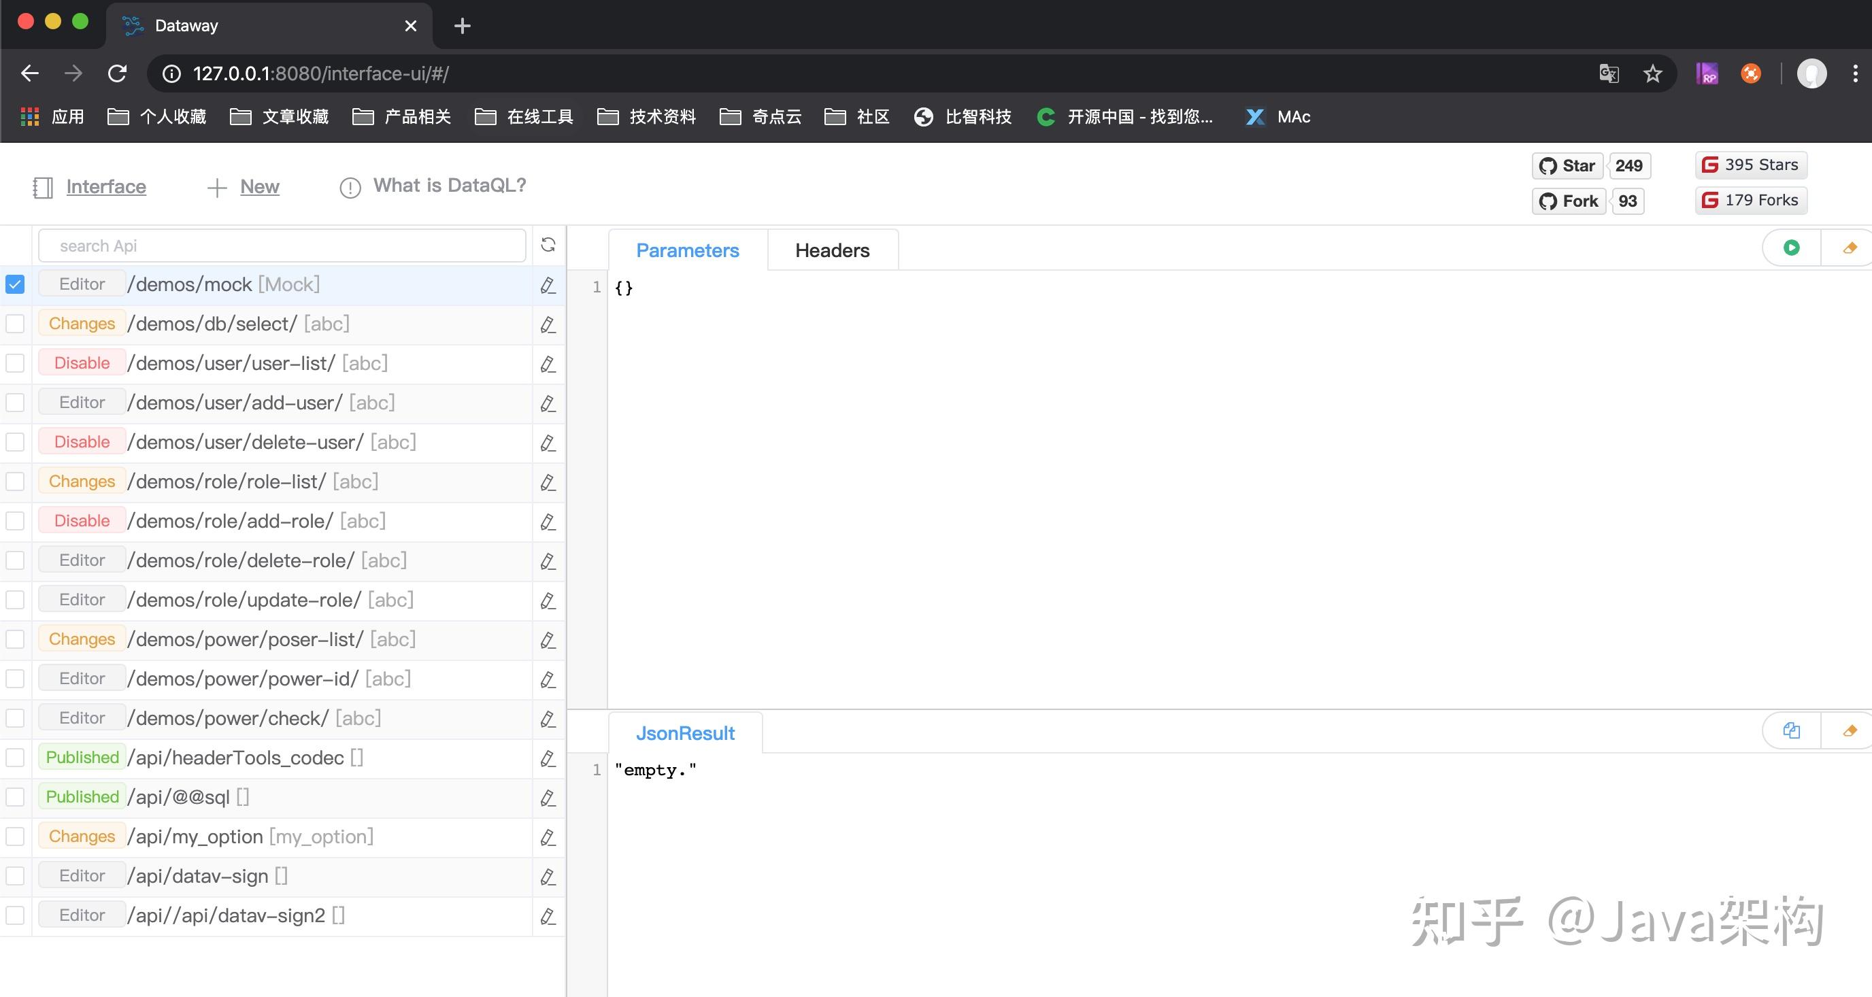
Task: Click the Interface list icon in the top bar
Action: pos(43,187)
